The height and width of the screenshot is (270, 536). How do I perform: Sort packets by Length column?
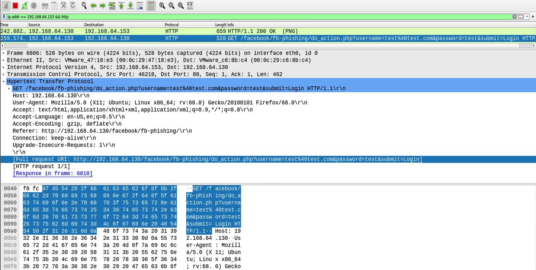coord(221,25)
